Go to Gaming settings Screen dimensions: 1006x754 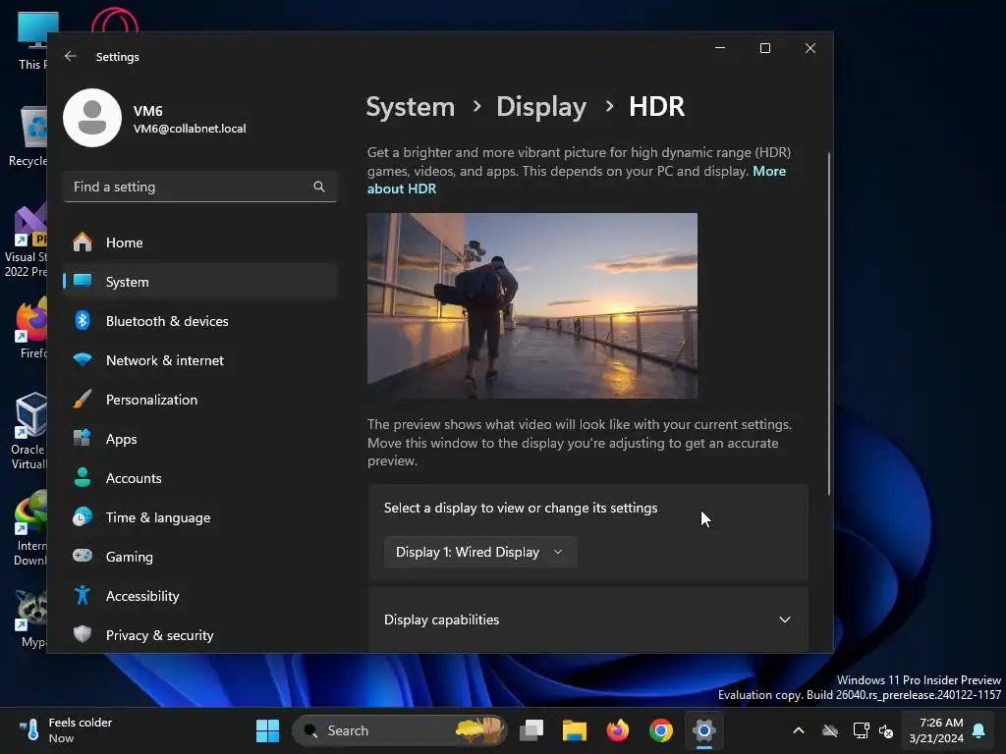pos(200,557)
